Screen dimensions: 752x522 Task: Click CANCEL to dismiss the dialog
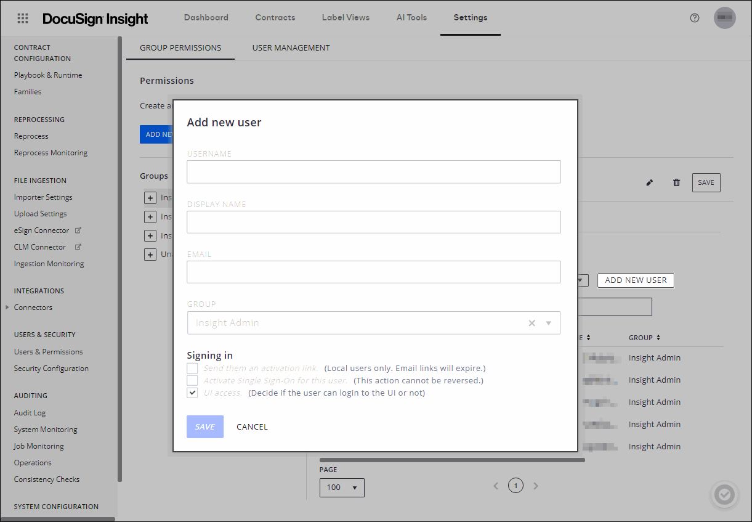252,426
